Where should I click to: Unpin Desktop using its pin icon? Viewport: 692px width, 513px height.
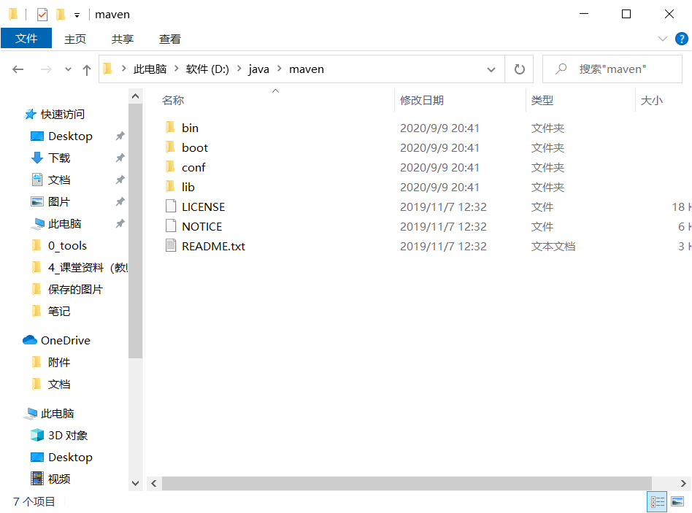click(x=120, y=136)
